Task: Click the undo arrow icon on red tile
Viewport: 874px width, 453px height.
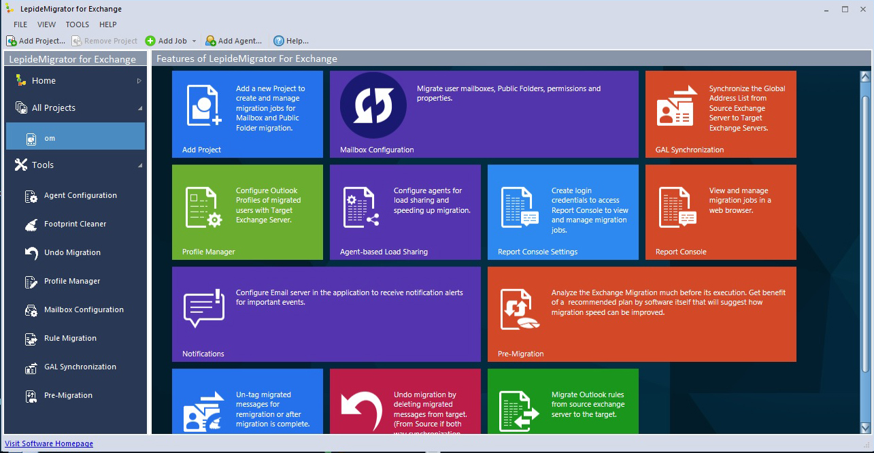Action: point(362,411)
